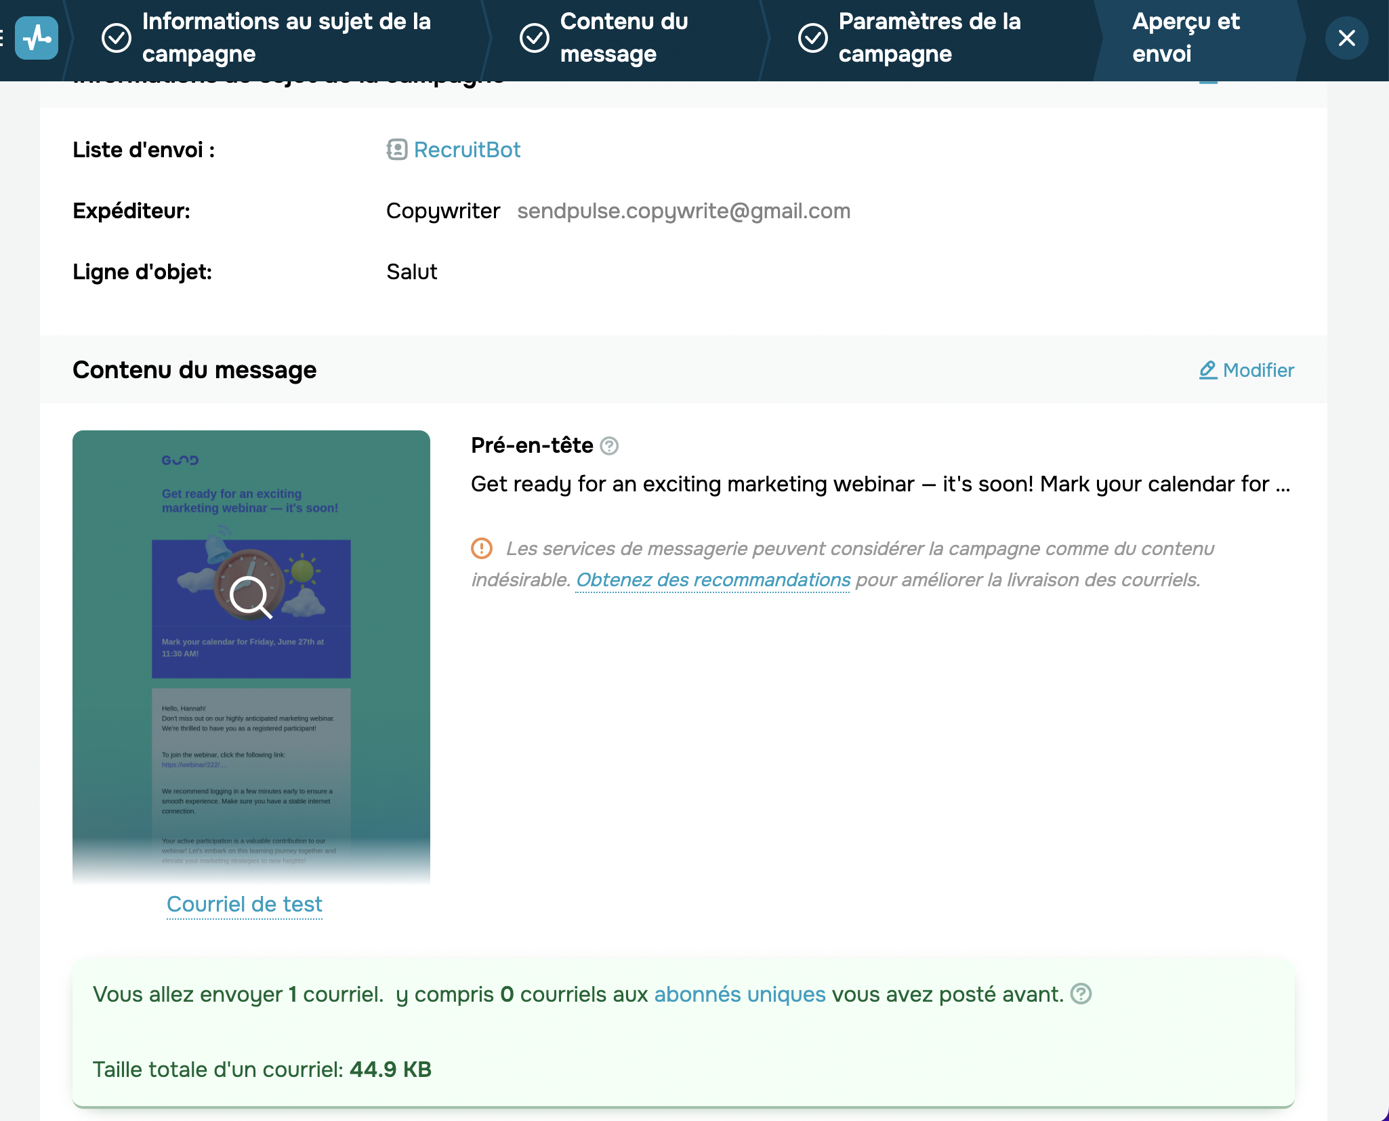Switch to the Contenu du message step
This screenshot has height=1121, width=1389.
(x=623, y=38)
